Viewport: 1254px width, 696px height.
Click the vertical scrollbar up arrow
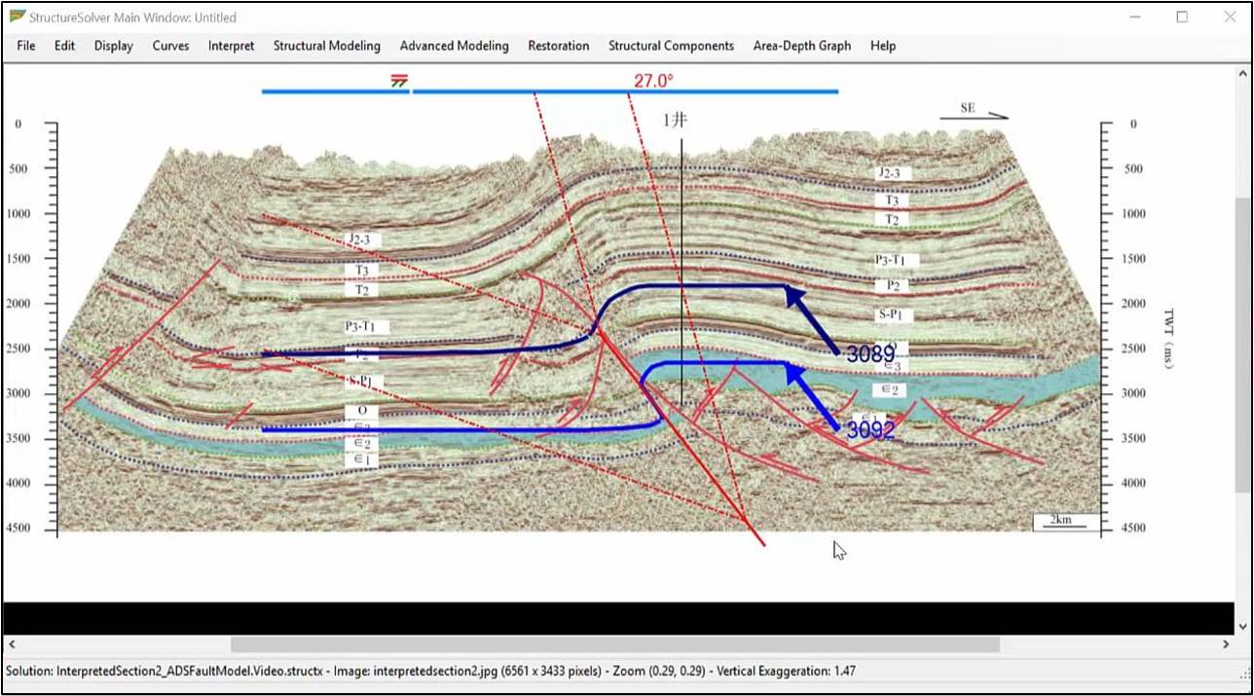tap(1243, 73)
